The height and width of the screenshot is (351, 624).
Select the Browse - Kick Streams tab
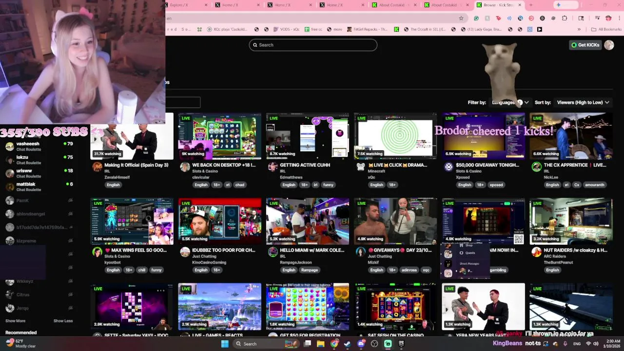pyautogui.click(x=499, y=5)
